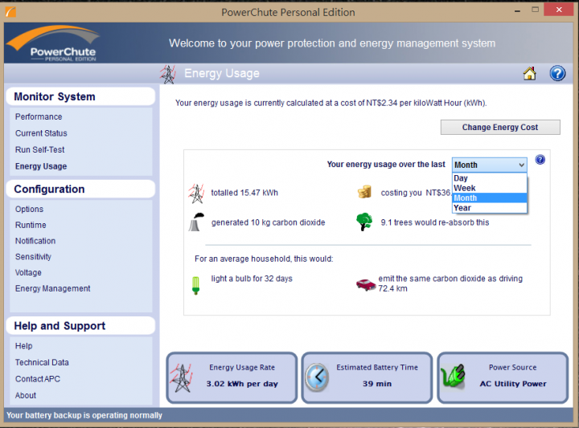Choose Year from the period list
This screenshot has width=579, height=428.
tap(489, 208)
